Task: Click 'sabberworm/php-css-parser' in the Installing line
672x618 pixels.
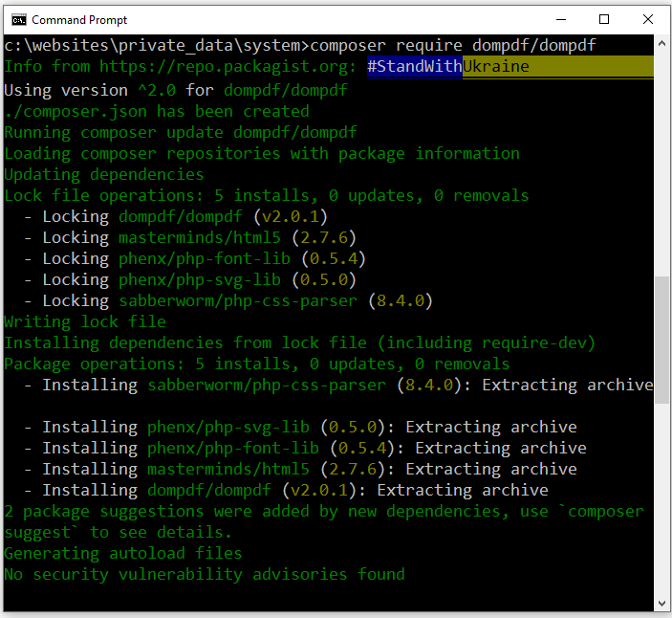Action: click(266, 385)
